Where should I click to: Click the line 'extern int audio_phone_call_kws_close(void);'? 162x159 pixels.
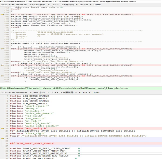[x=47, y=18]
